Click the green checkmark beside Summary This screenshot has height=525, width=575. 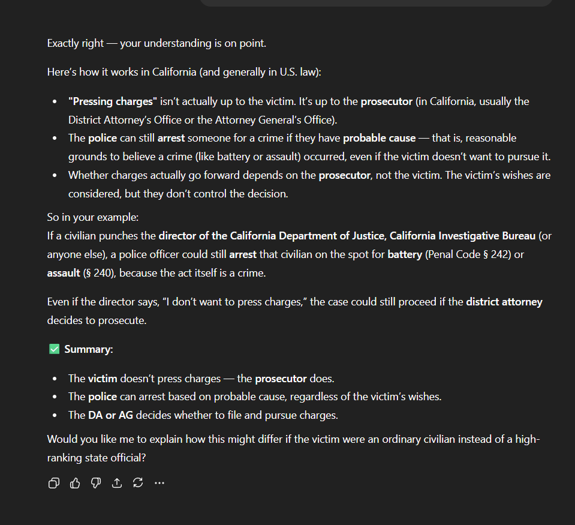click(54, 349)
